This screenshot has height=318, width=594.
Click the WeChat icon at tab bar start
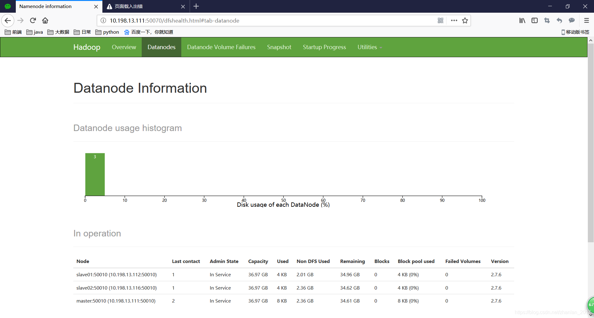point(8,6)
